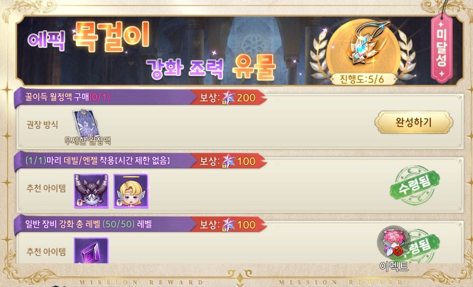Click the star reward icon on the 장비 강화 mission
473x287 pixels.
228,225
